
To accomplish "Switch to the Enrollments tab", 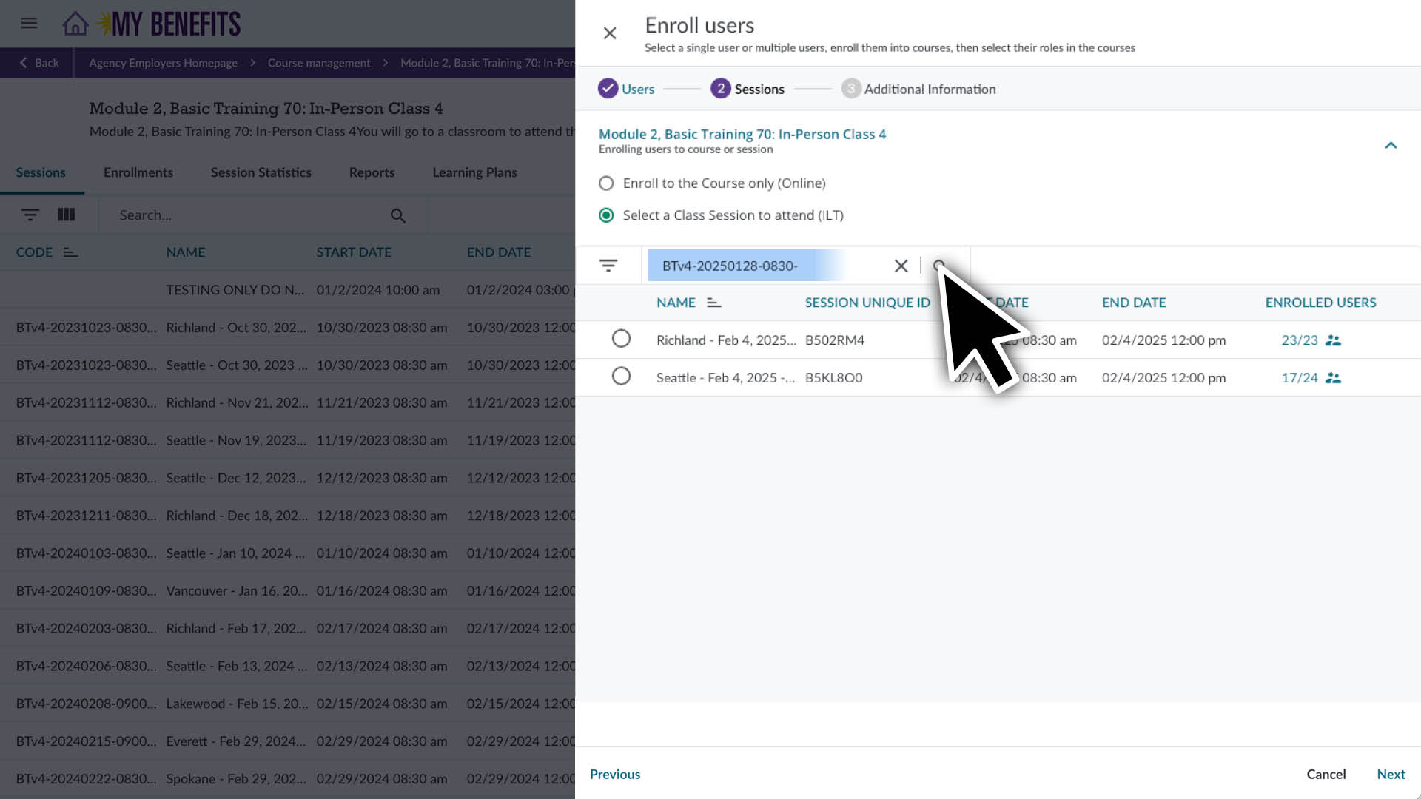I will [x=138, y=172].
